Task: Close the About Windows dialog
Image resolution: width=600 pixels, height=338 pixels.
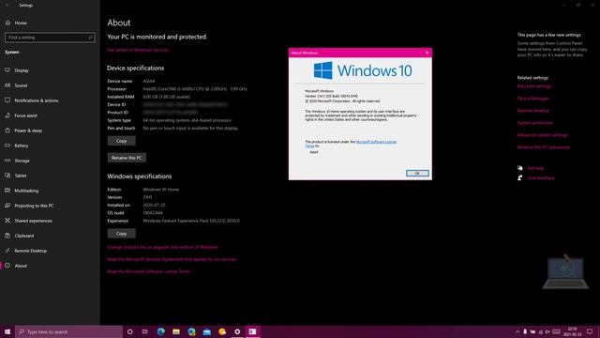Action: coord(427,53)
